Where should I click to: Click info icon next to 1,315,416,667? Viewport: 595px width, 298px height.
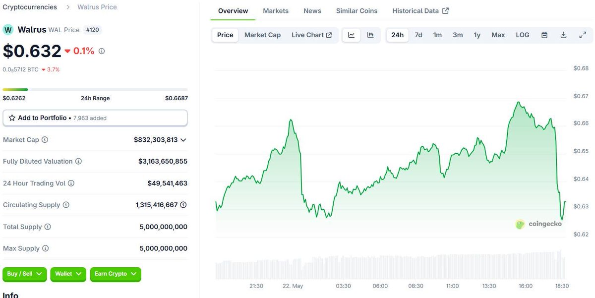[183, 205]
